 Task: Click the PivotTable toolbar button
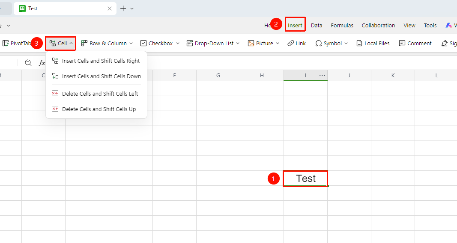pos(17,43)
